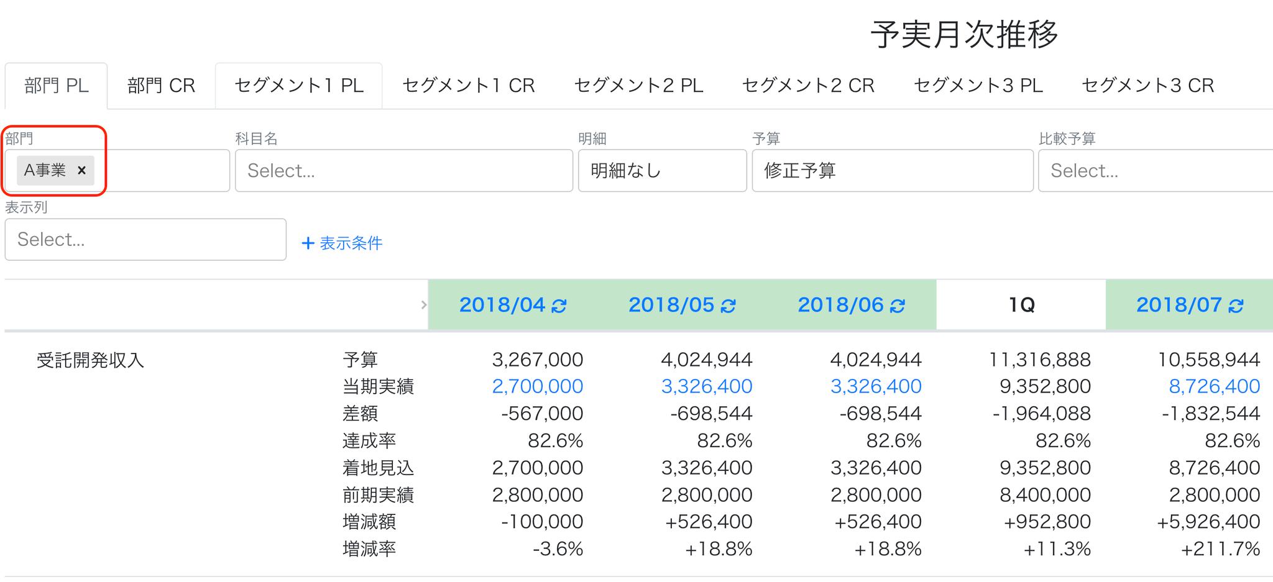Expand columns with the small chevron arrow
This screenshot has height=582, width=1273.
(424, 305)
